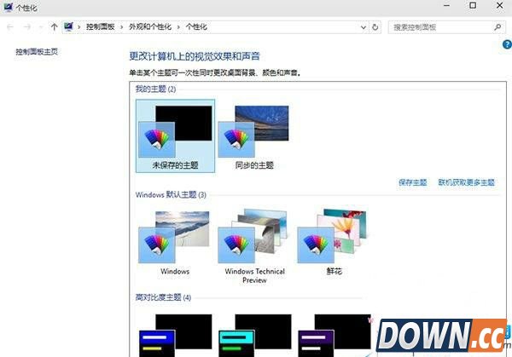Open the 外观和个性化 breadcrumb
Image resolution: width=512 pixels, height=357 pixels.
(x=150, y=26)
